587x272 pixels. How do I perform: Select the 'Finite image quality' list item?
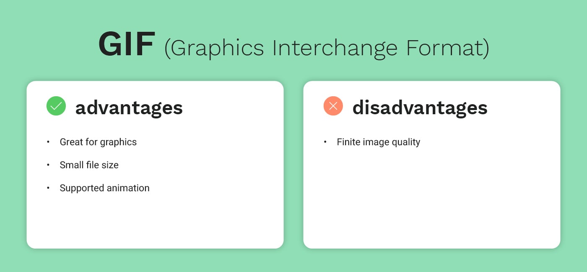point(379,142)
